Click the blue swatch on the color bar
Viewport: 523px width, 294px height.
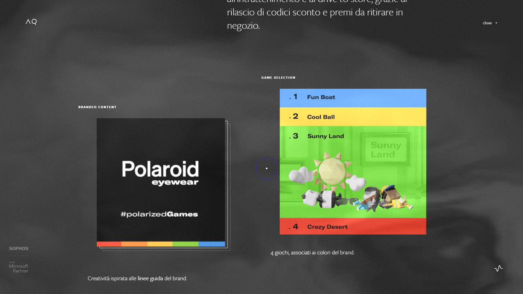pos(212,244)
